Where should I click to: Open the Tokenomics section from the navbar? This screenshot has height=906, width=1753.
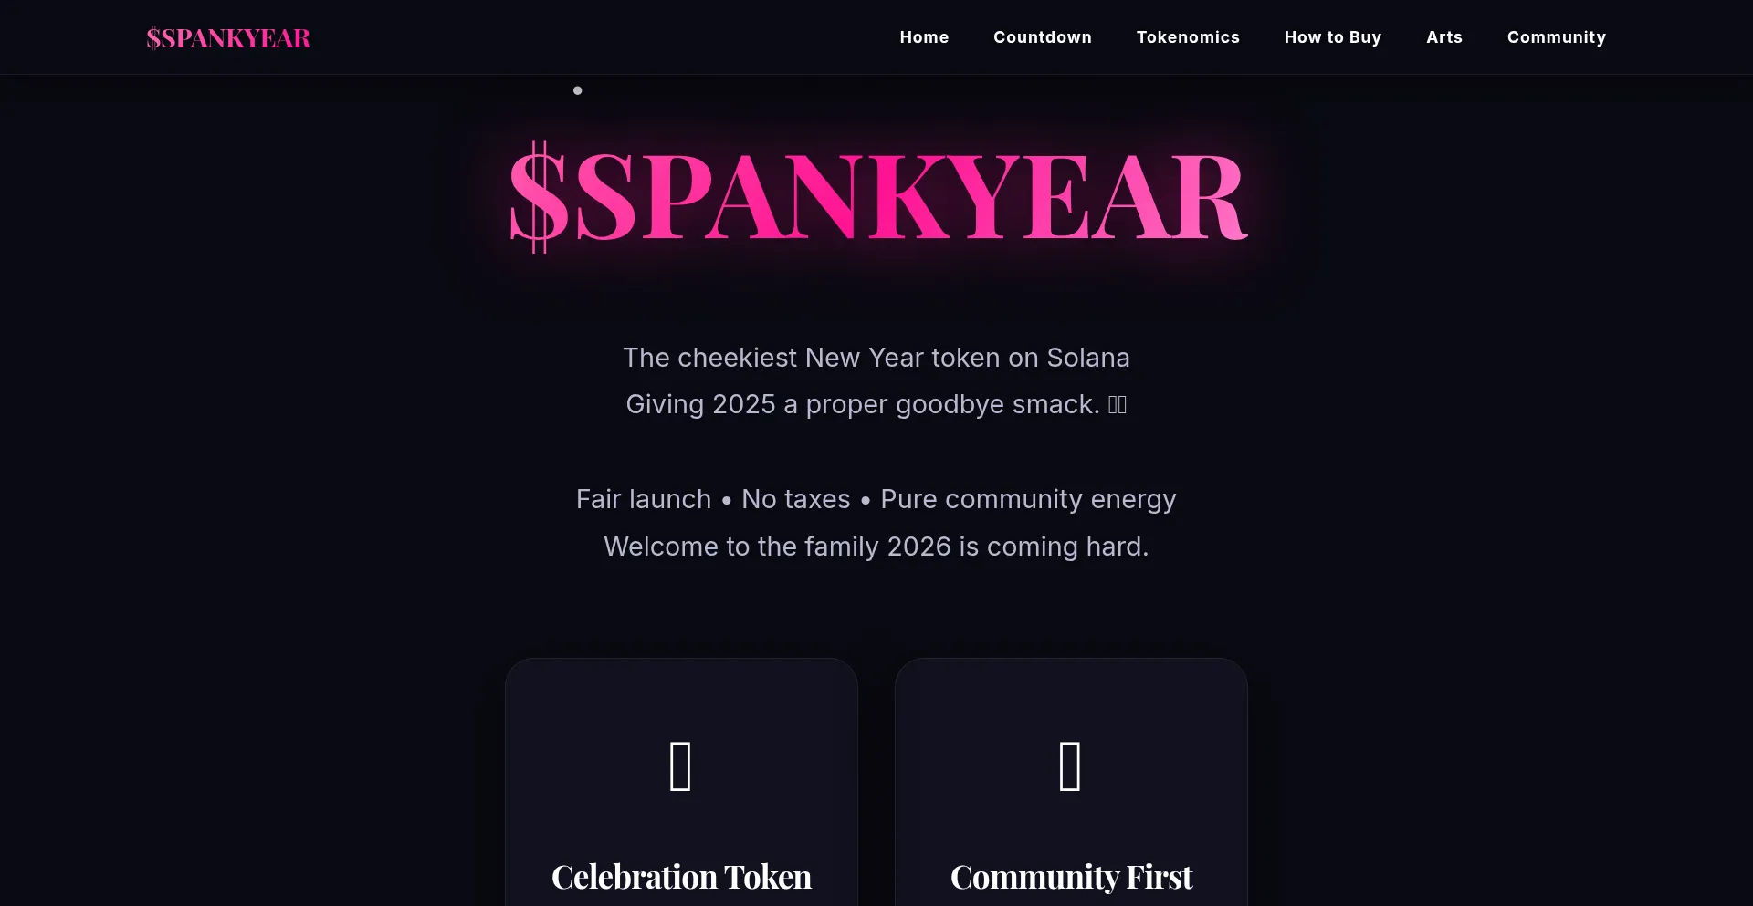coord(1188,37)
